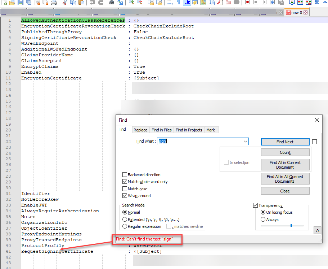
Task: Zoom out using the magnifier minus icon
Action: pyautogui.click(x=140, y=2)
